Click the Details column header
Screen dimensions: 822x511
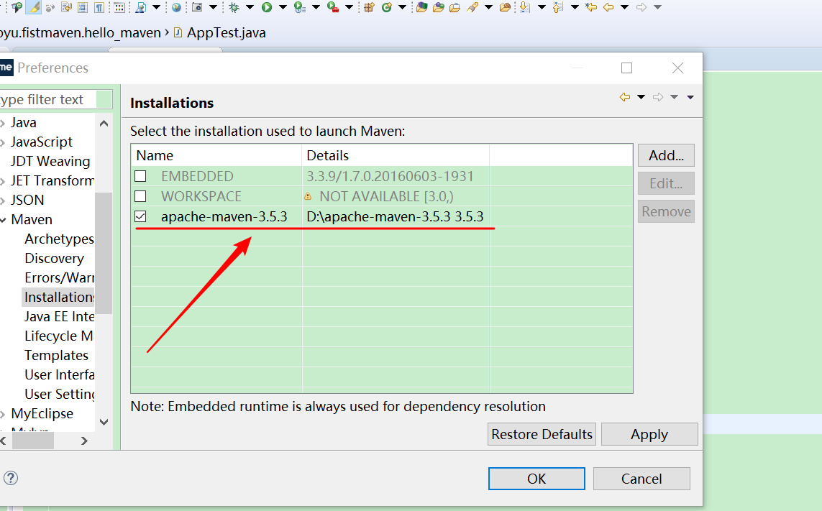coord(396,155)
